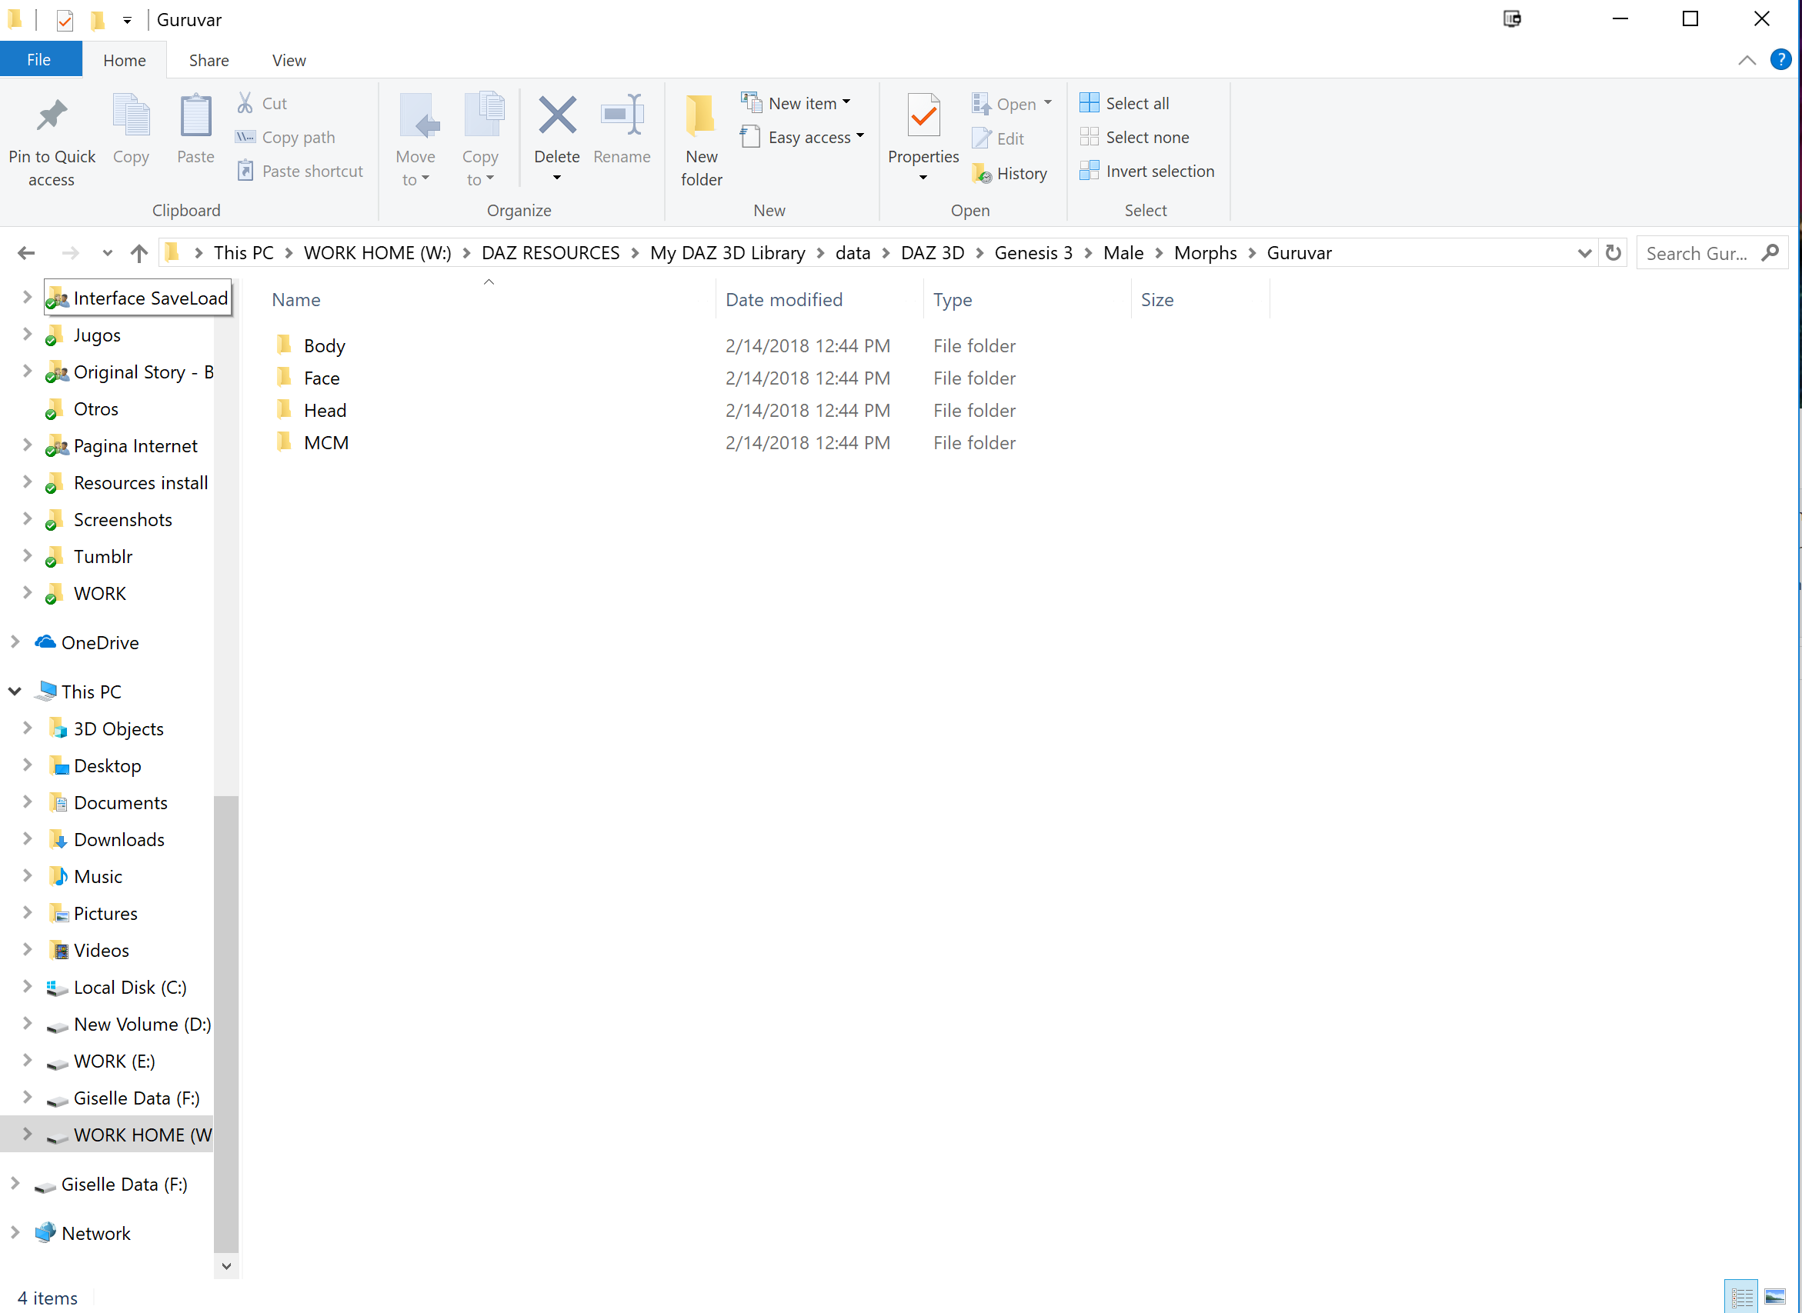The height and width of the screenshot is (1313, 1802).
Task: Click the Search Guruvar input field
Action: coord(1697,253)
